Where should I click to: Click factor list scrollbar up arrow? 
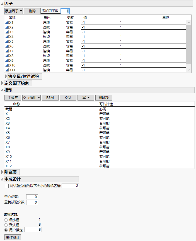click(189, 22)
